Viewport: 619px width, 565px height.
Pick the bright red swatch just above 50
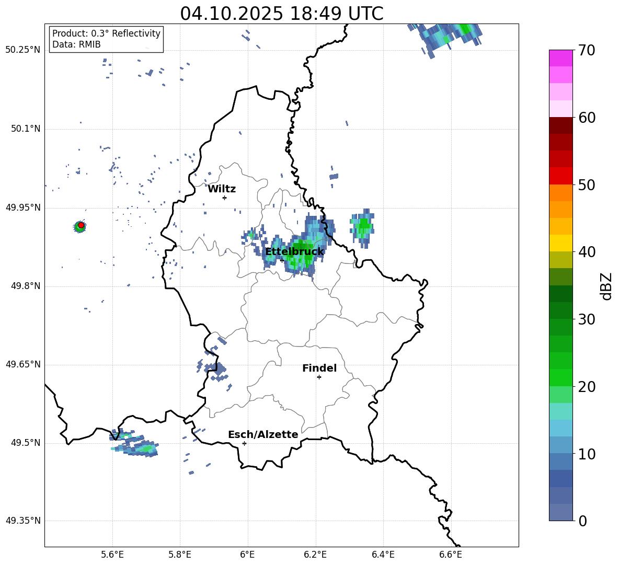[x=561, y=176]
